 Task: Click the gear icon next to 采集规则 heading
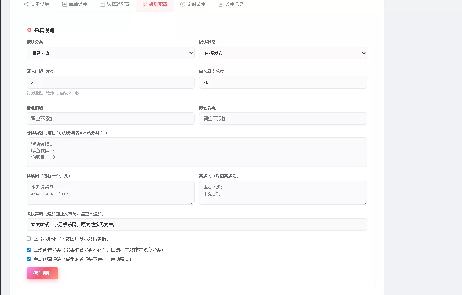tap(29, 30)
